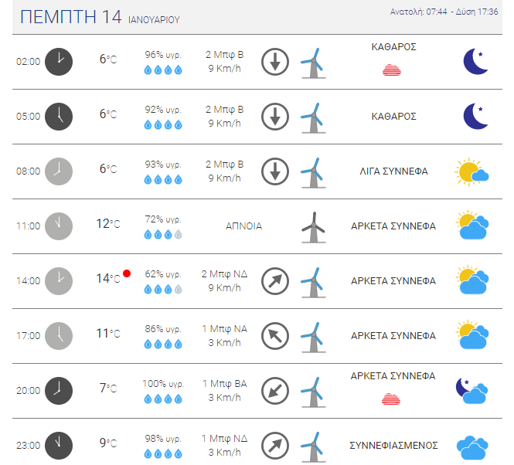The height and width of the screenshot is (465, 514).
Task: Click the ΠΕΜΠΤΗ 14 date heading
Action: [x=71, y=17]
